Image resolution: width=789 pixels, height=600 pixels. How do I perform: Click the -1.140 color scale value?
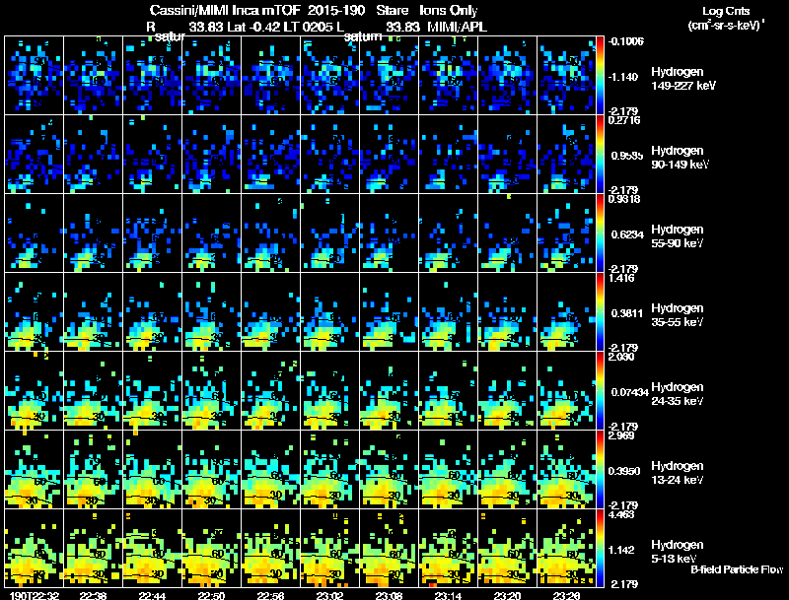(624, 77)
